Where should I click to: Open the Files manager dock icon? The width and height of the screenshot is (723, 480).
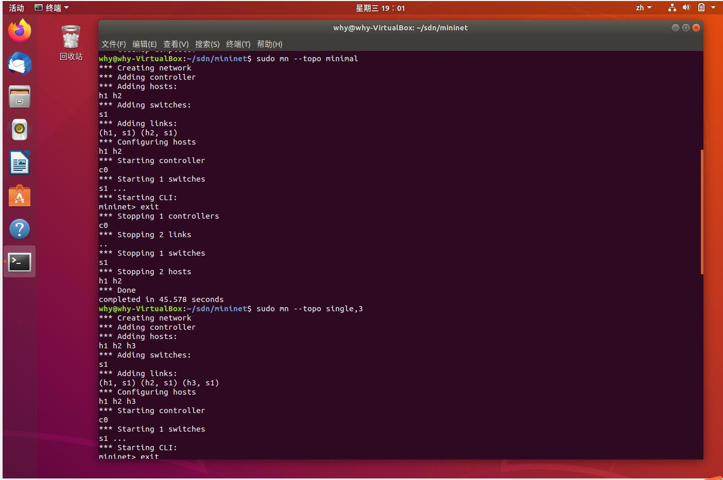[20, 97]
